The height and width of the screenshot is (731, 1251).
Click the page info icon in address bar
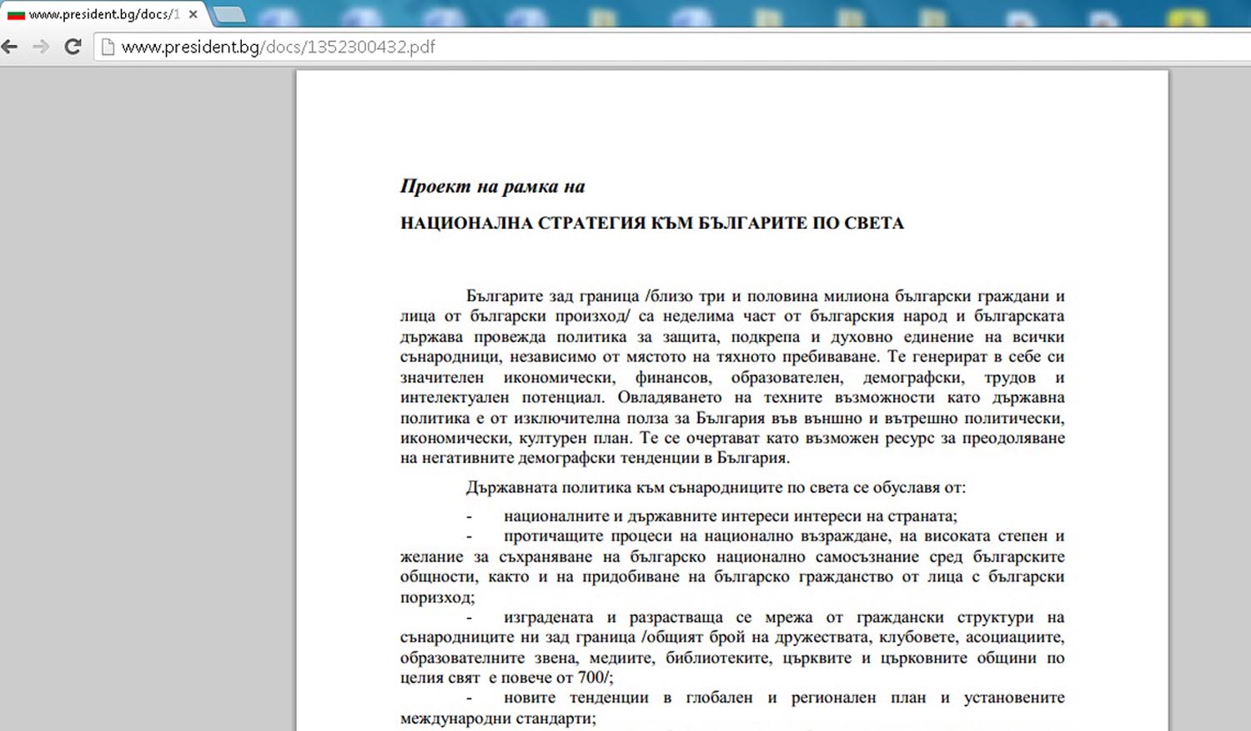[108, 48]
